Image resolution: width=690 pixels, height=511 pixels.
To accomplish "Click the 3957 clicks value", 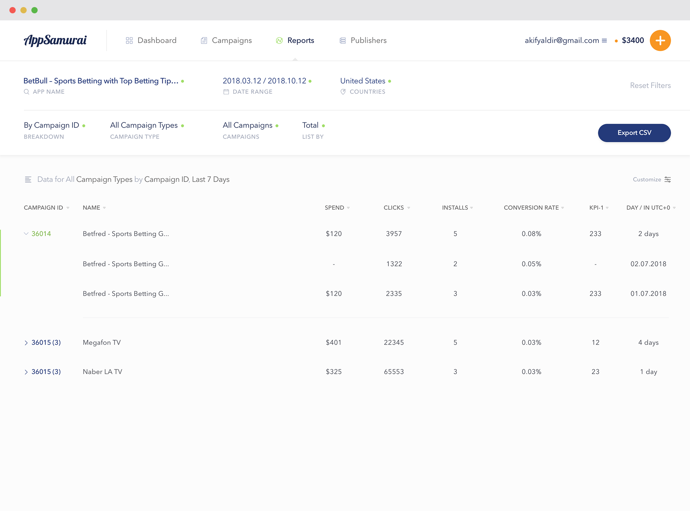I will click(394, 234).
